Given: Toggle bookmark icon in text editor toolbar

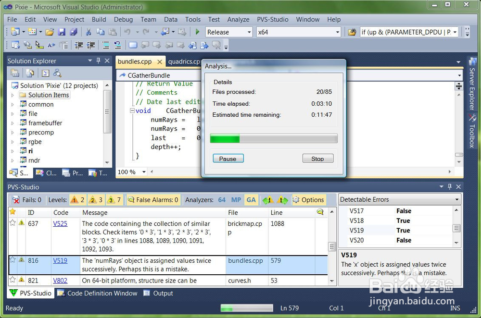Looking at the screenshot, I should (133, 45).
